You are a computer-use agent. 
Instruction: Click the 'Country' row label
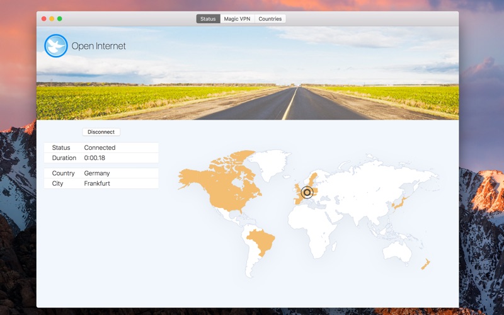[x=63, y=173]
